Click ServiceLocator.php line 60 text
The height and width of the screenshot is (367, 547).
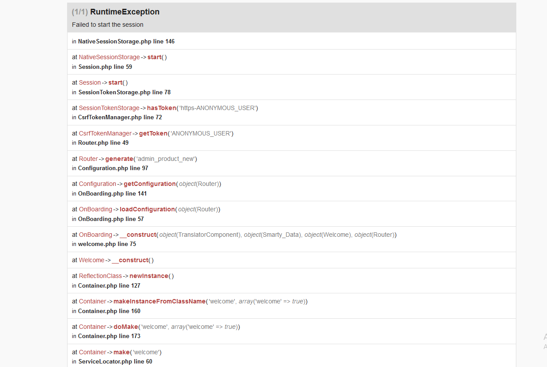(x=115, y=362)
